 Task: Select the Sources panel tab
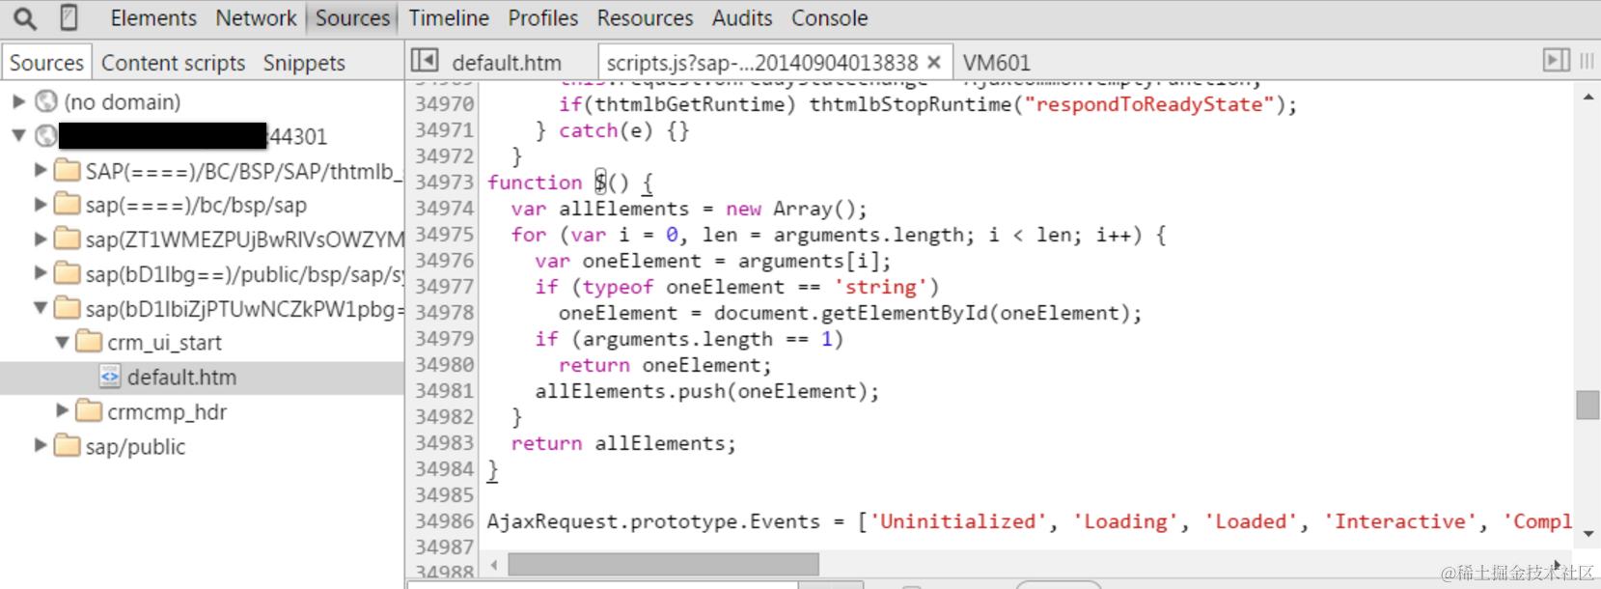tap(352, 18)
